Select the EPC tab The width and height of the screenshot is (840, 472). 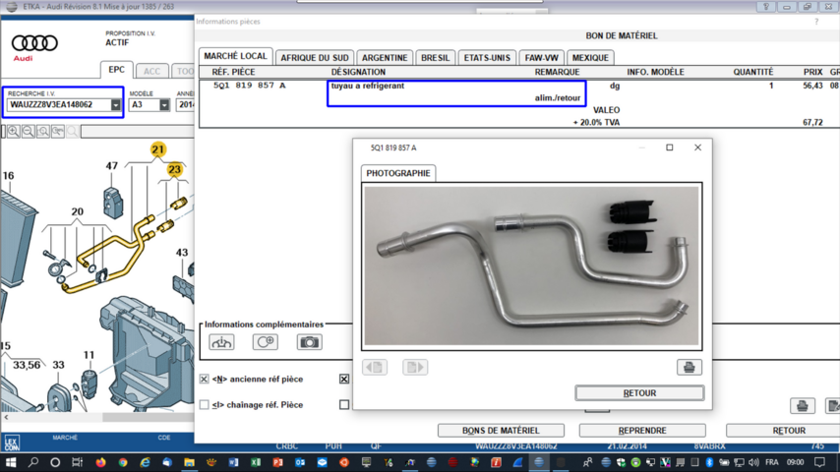tap(116, 70)
